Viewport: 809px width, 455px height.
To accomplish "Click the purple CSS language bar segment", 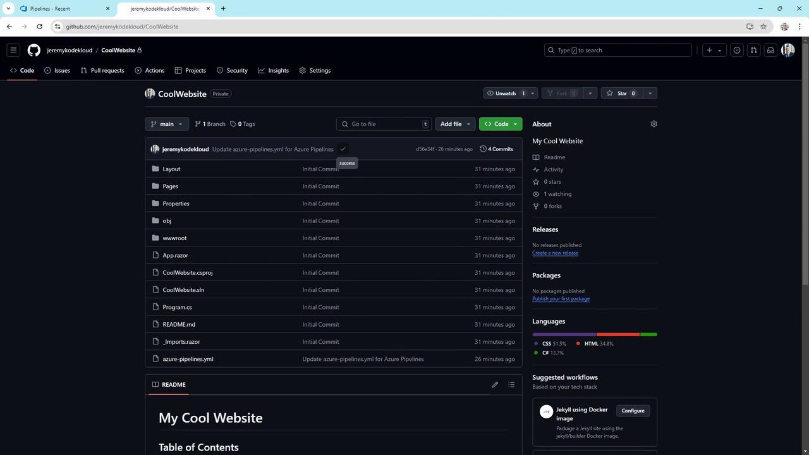I will (564, 334).
